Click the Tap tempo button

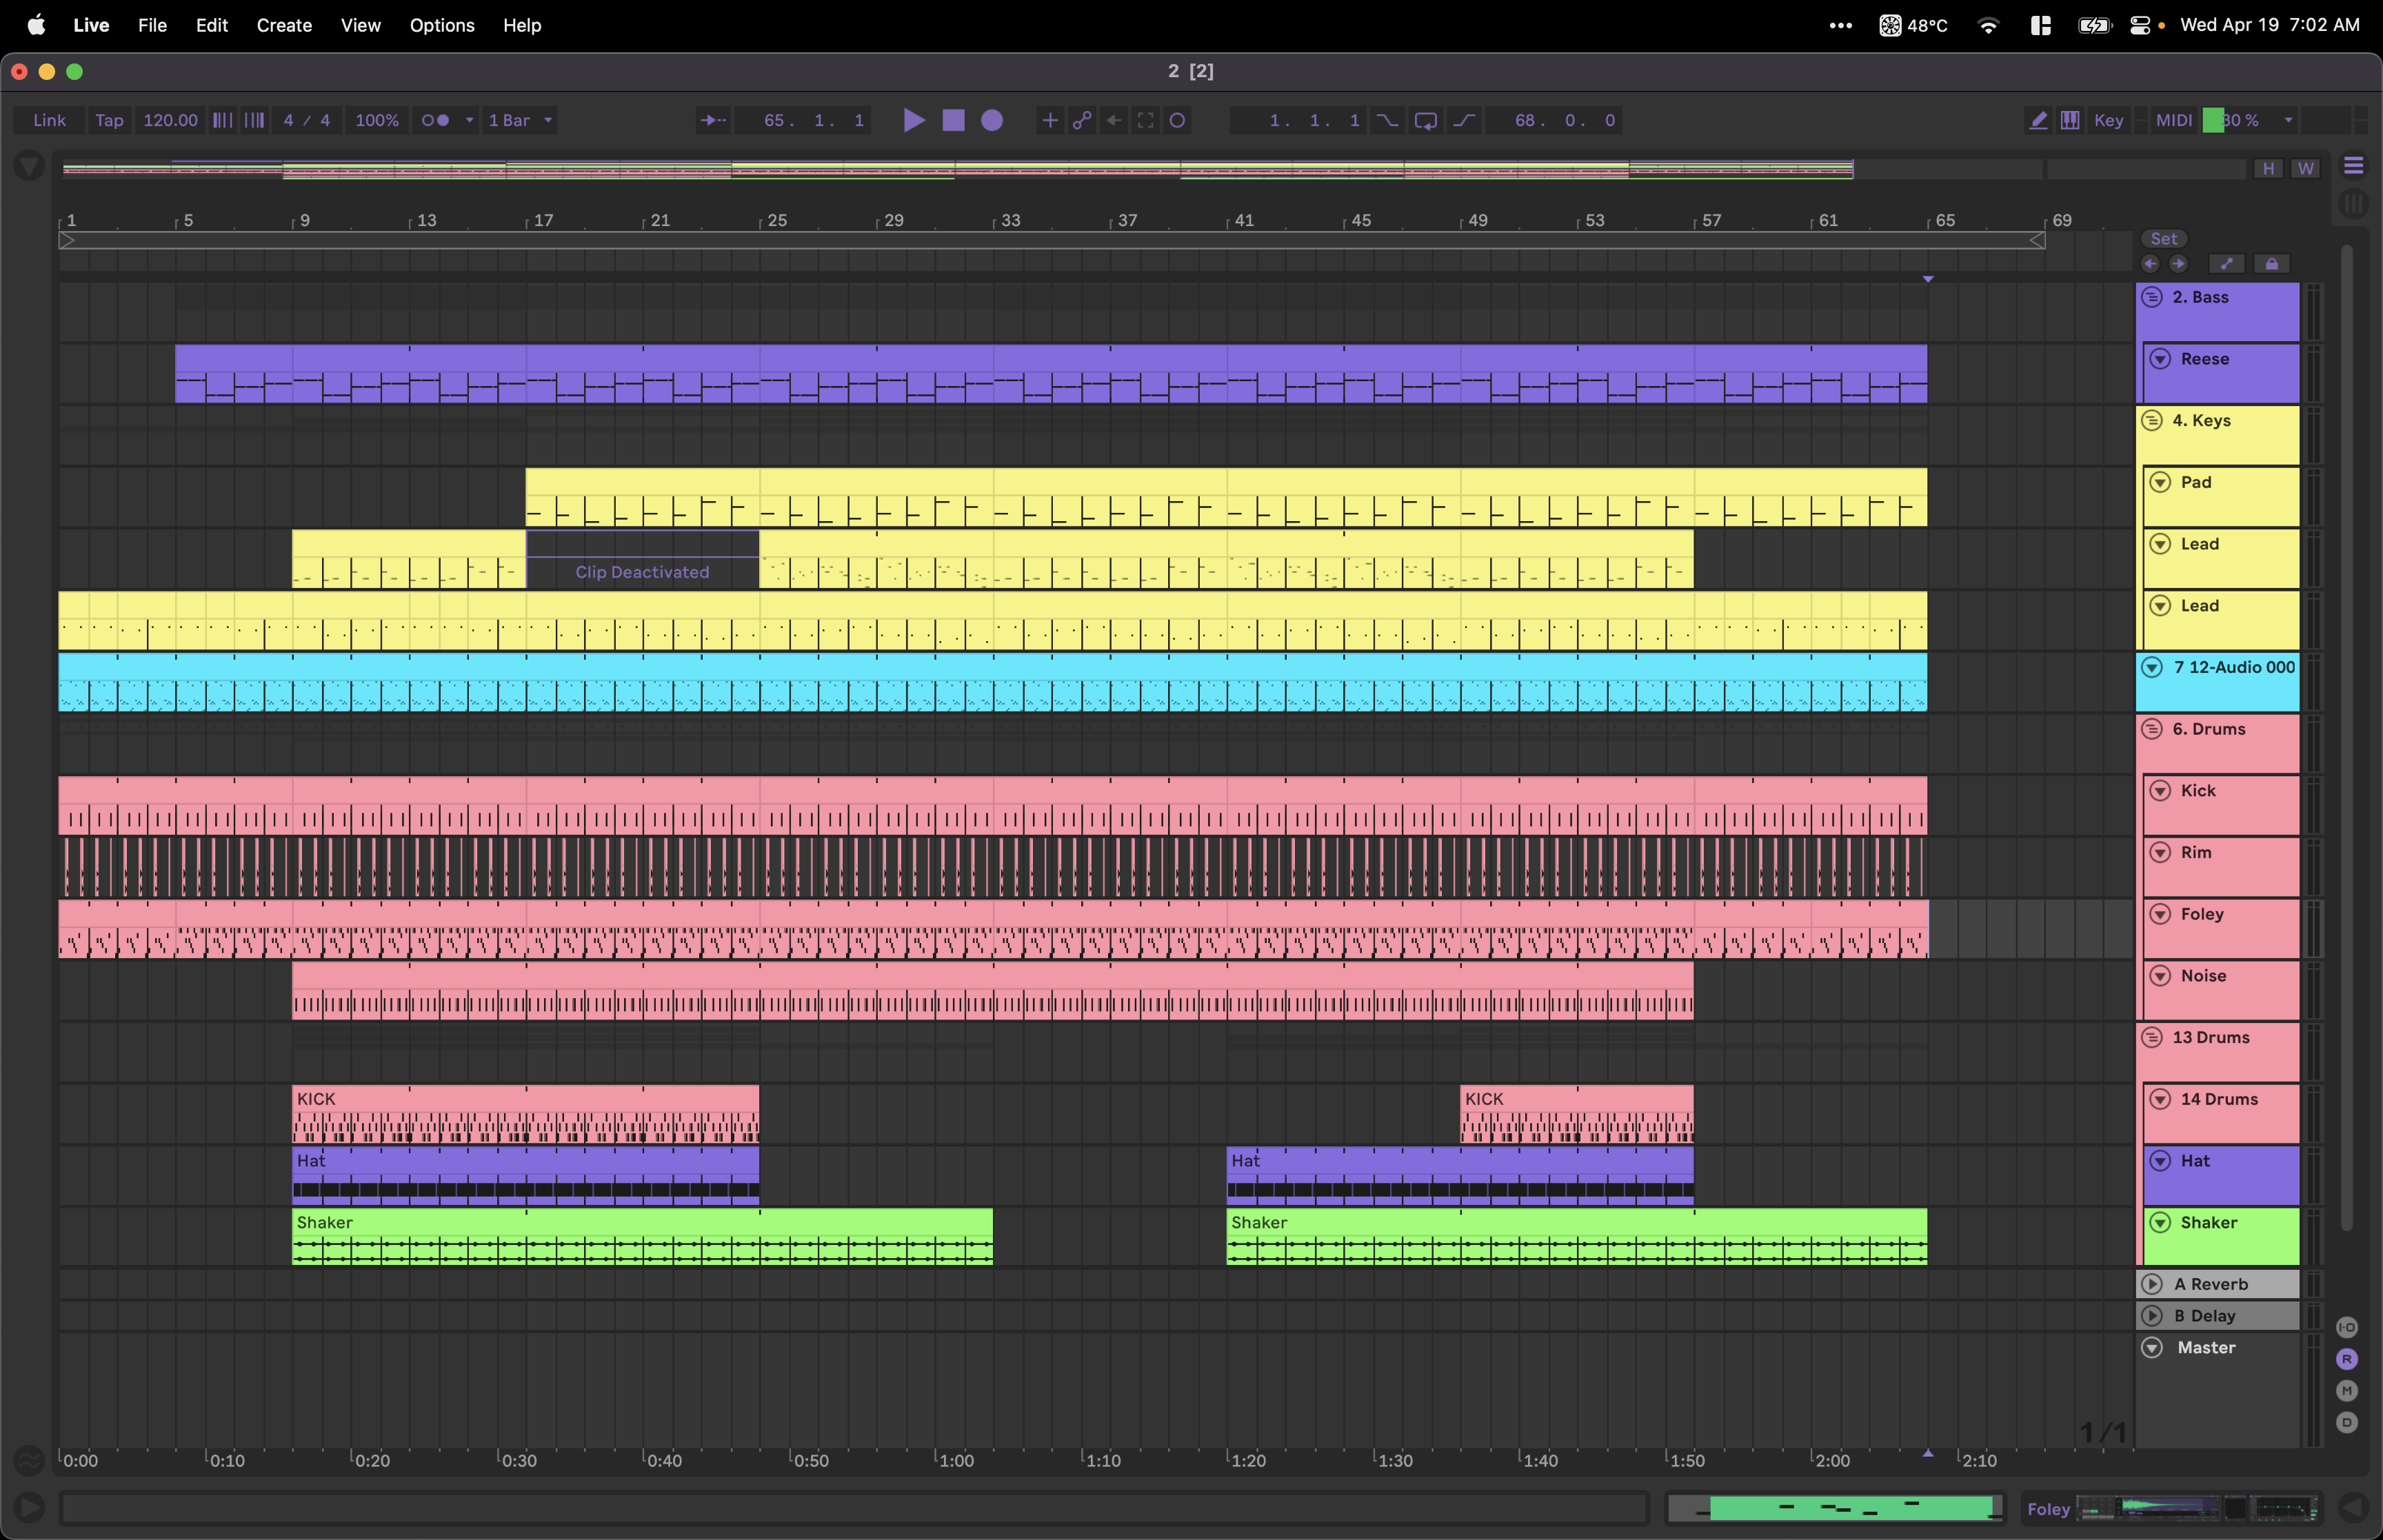109,120
